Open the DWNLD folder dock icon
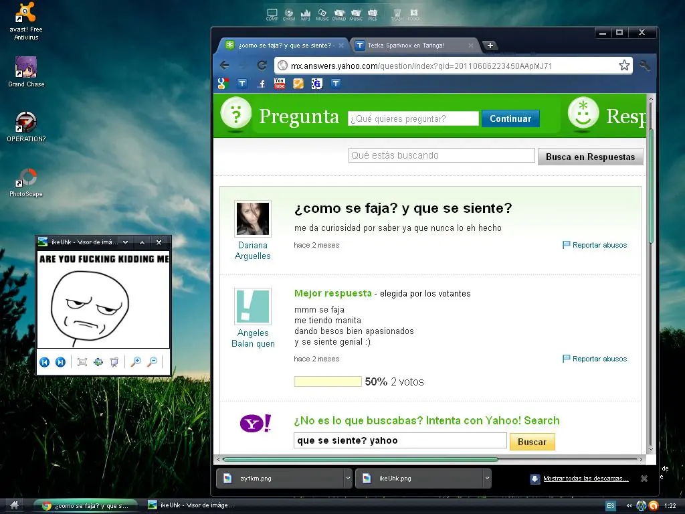This screenshot has height=514, width=685. coord(339,15)
